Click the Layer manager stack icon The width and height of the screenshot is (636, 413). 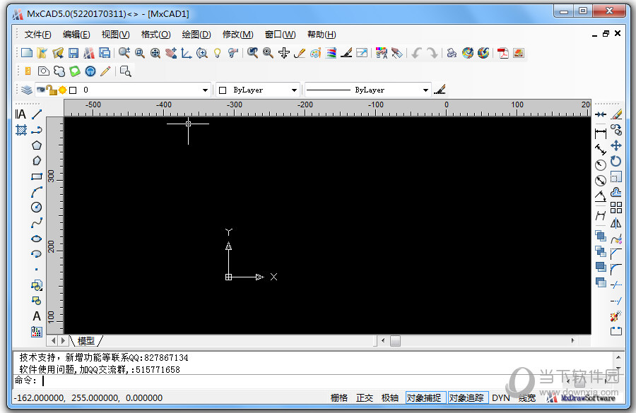pos(27,90)
